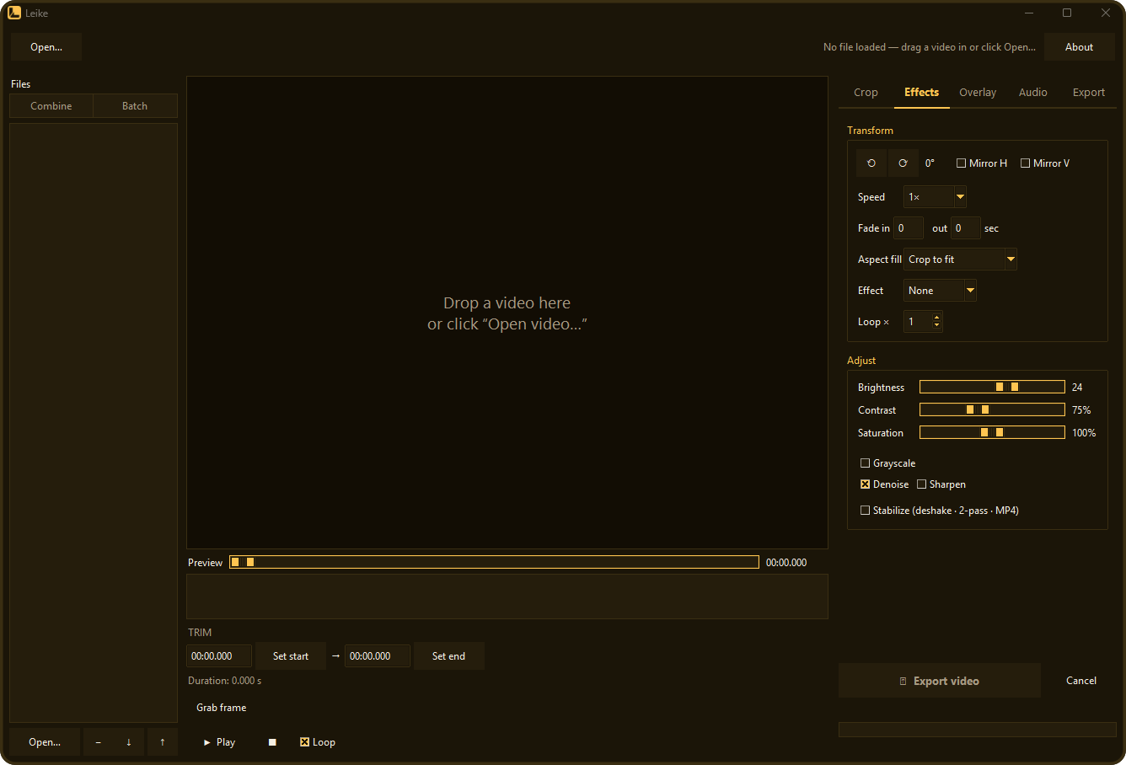Image resolution: width=1126 pixels, height=765 pixels.
Task: Decrease Loop count stepper down arrow
Action: (937, 326)
